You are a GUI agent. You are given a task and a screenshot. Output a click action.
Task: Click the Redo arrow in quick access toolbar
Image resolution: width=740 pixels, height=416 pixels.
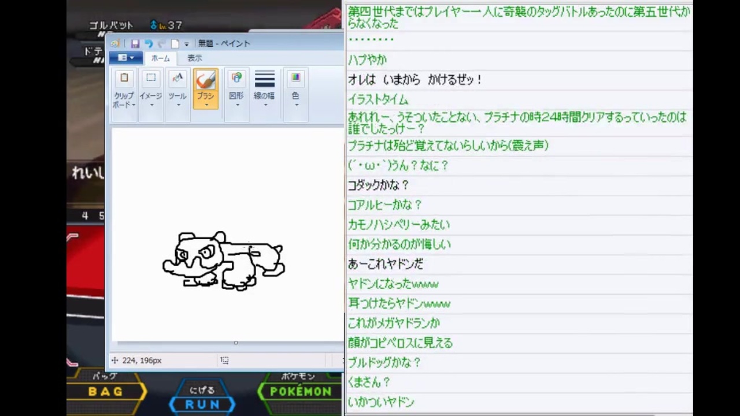[162, 43]
